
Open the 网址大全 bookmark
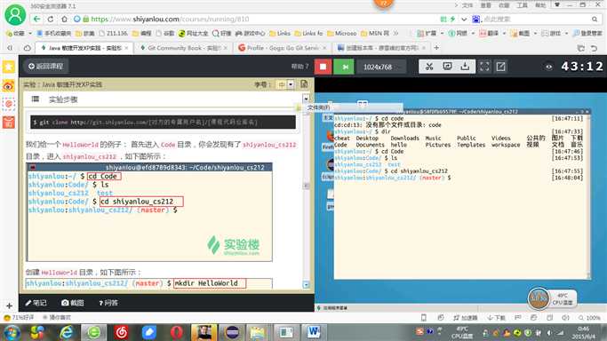193,34
